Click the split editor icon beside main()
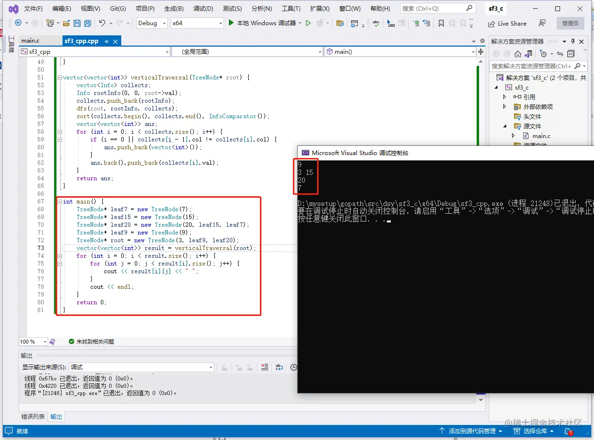This screenshot has height=440, width=594. coord(481,51)
